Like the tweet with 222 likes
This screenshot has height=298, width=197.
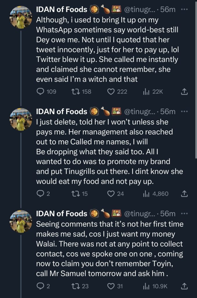[x=111, y=92]
